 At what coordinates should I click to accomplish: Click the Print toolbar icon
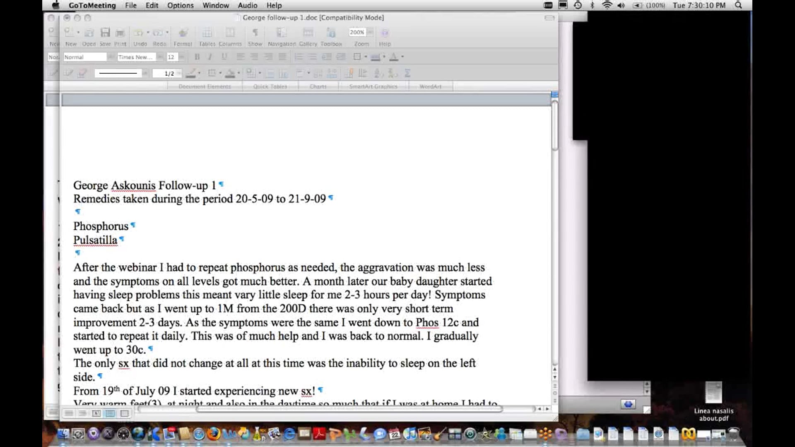click(120, 33)
